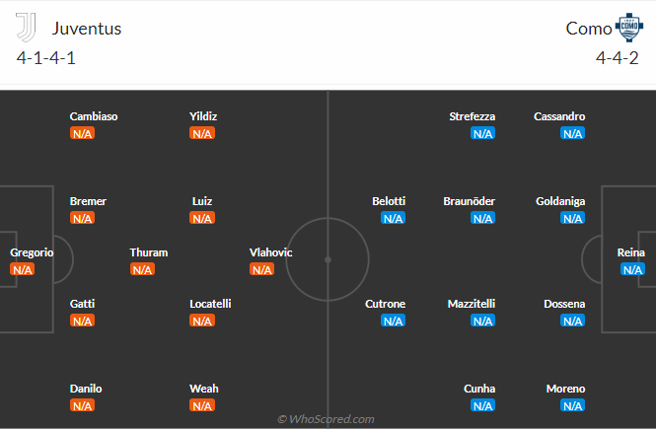Image resolution: width=656 pixels, height=429 pixels.
Task: Select Cutrone's blue N/A badge
Action: [393, 321]
